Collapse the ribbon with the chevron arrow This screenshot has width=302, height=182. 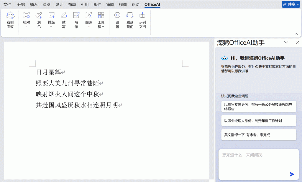point(296,34)
